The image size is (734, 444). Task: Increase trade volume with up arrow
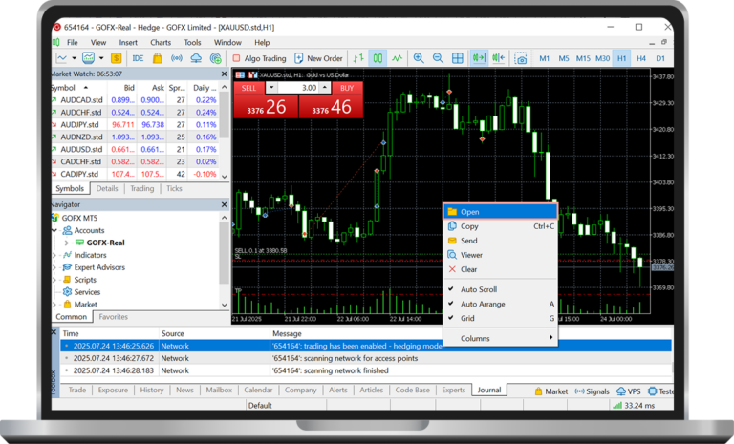[324, 88]
